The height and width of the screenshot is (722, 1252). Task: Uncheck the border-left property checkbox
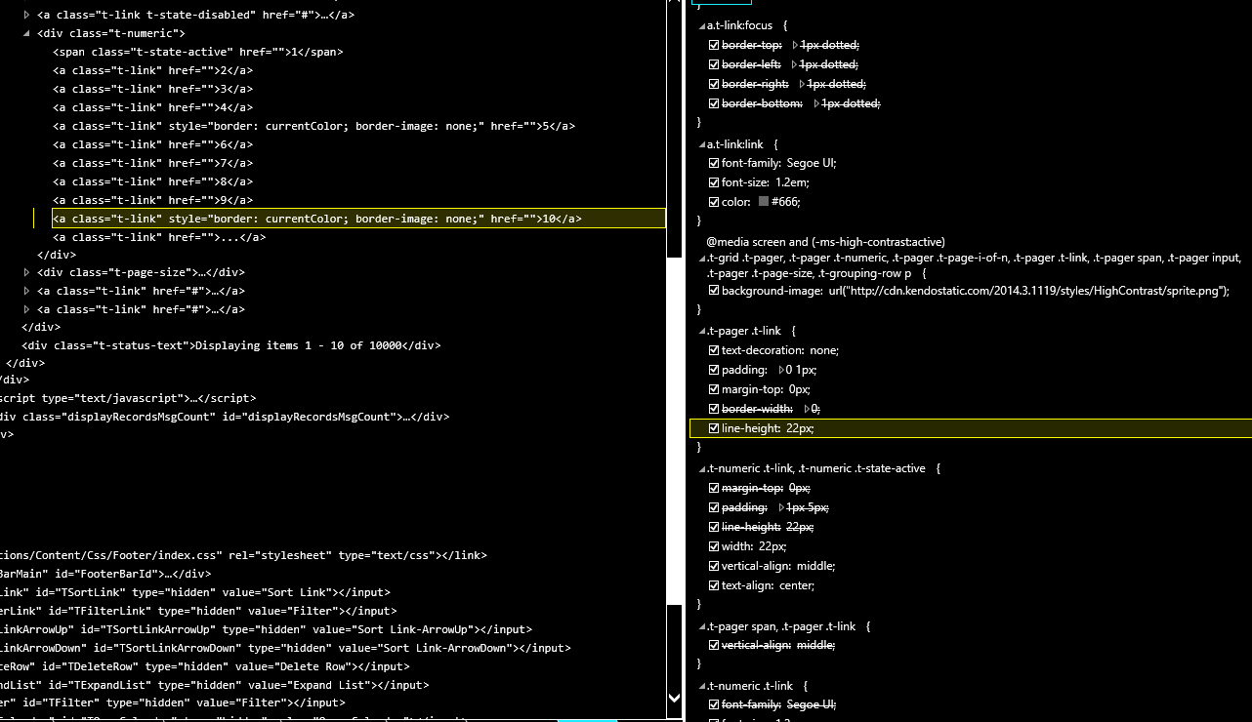pos(714,64)
